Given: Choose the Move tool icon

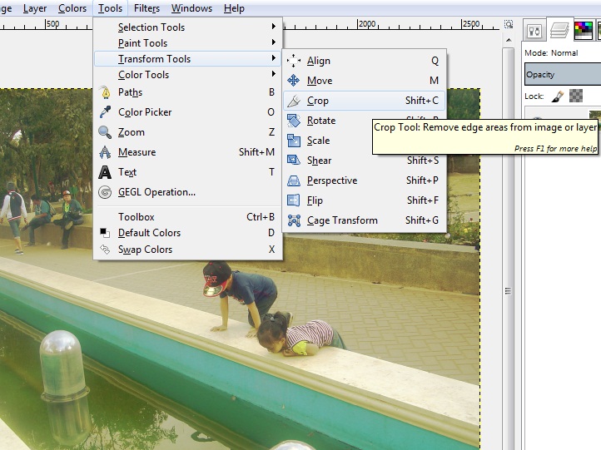Looking at the screenshot, I should click(294, 81).
